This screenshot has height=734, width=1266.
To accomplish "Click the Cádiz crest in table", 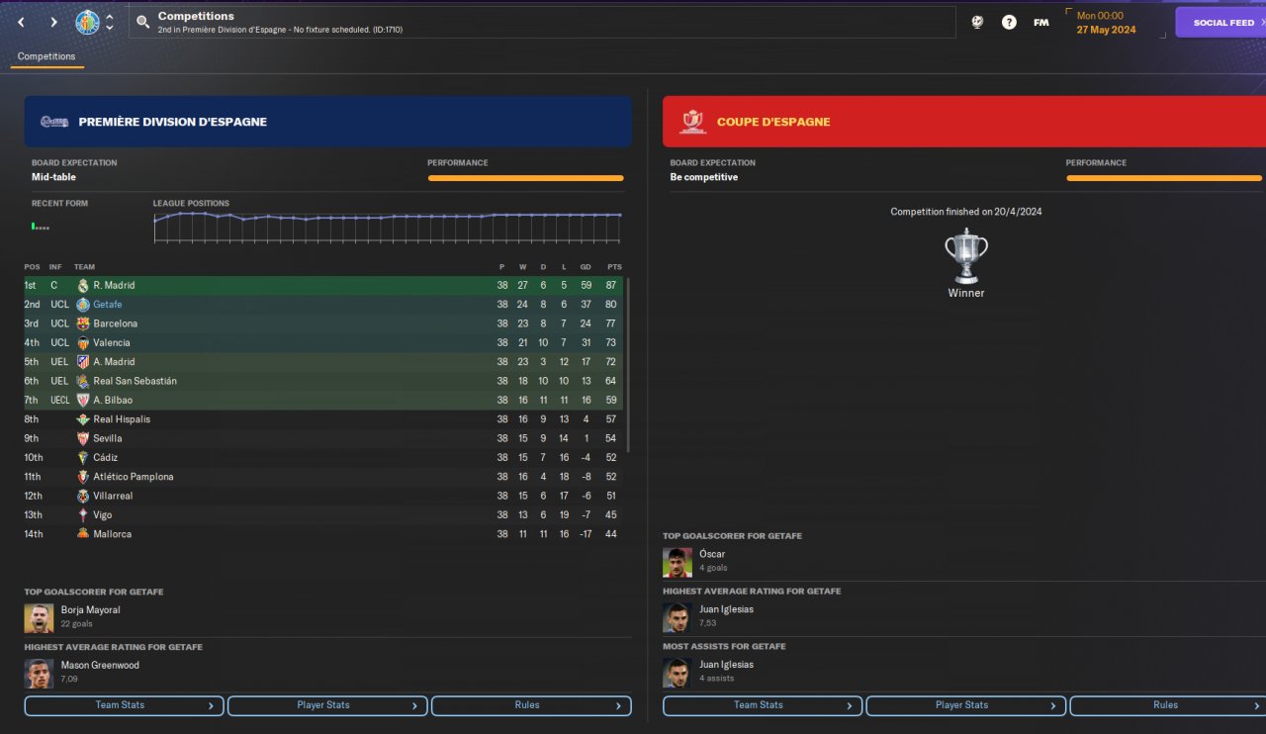I will pyautogui.click(x=83, y=458).
